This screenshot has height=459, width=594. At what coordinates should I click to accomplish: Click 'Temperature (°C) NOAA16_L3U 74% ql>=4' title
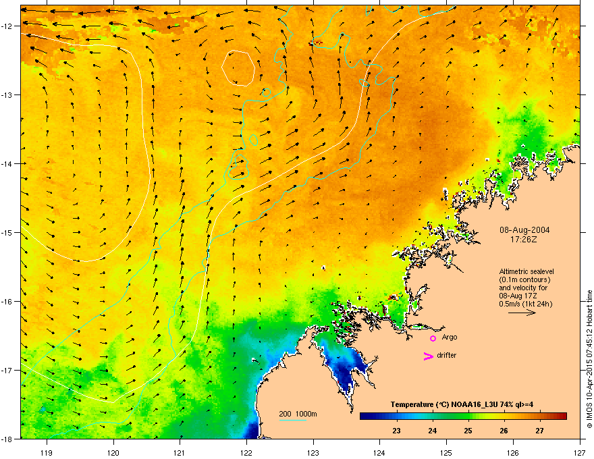point(462,404)
